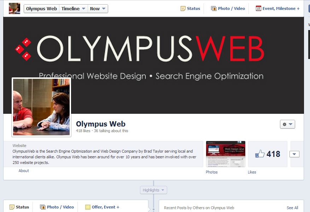The width and height of the screenshot is (310, 212).
Task: Open the gear settings dropdown
Action: 287,124
